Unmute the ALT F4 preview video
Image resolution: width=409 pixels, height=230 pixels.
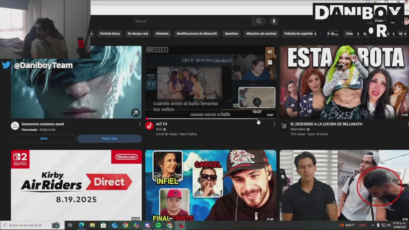270,52
